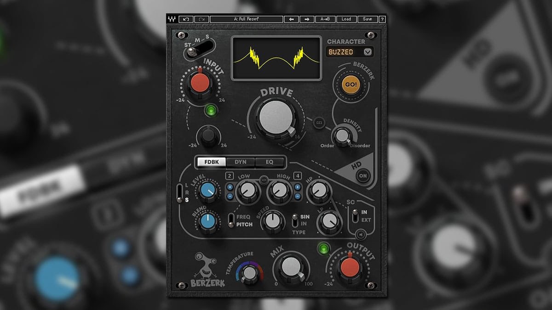The height and width of the screenshot is (310, 552).
Task: Click the red Input knob
Action: (x=200, y=84)
